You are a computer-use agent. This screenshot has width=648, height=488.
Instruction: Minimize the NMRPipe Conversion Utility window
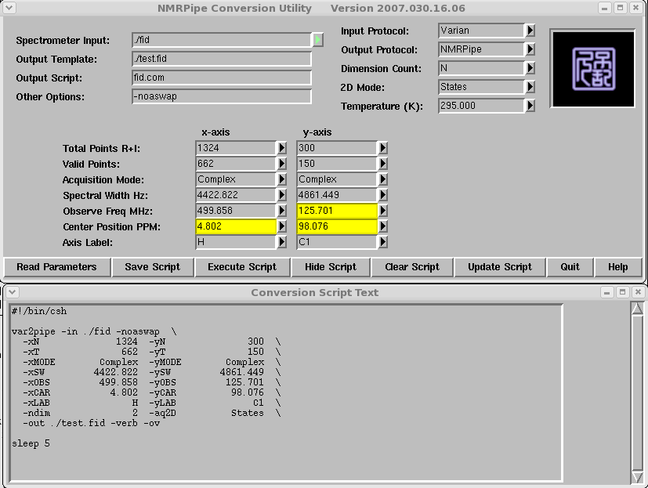pos(605,8)
